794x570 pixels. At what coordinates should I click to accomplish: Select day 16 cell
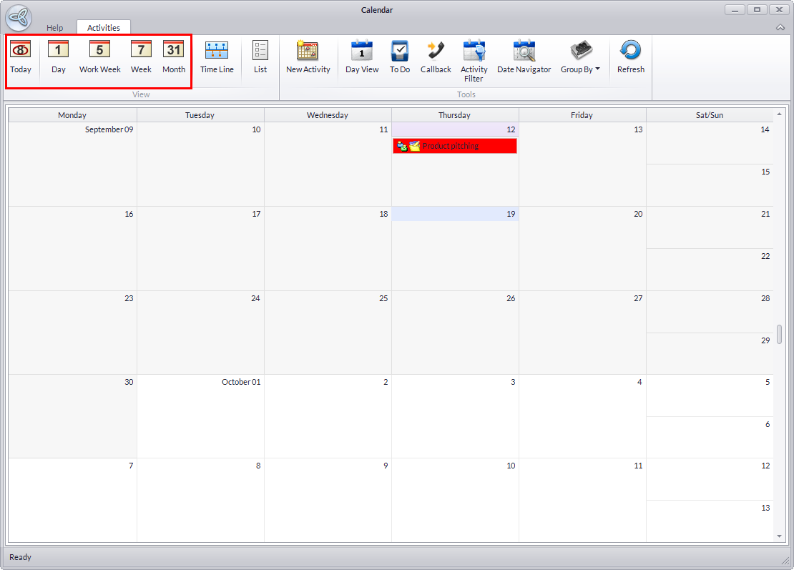tap(72, 249)
